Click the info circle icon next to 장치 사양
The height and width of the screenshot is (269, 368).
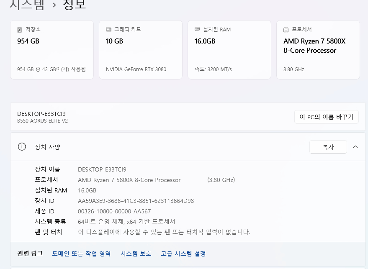(x=22, y=147)
